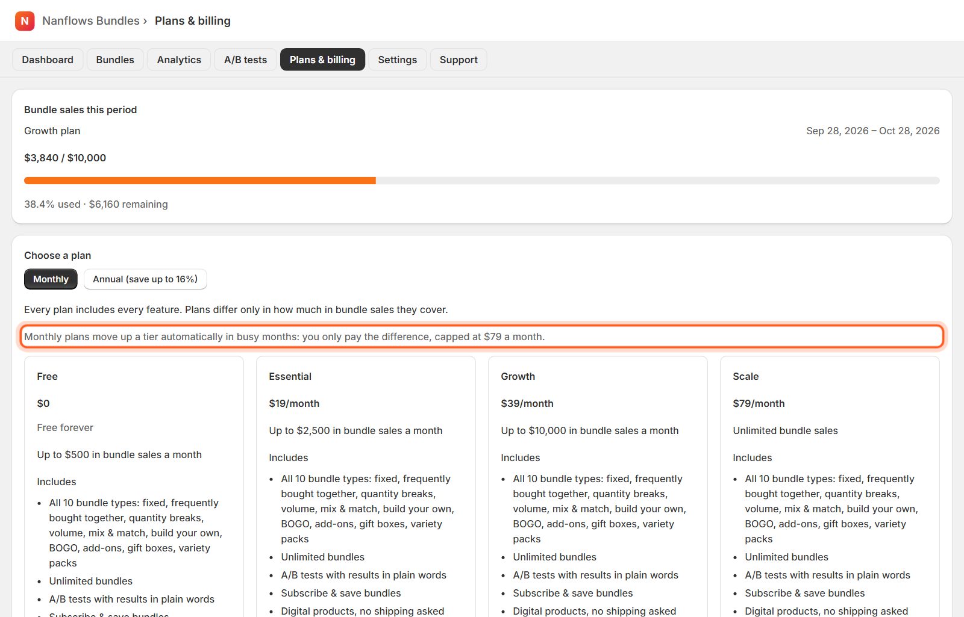This screenshot has height=617, width=964.
Task: Open the Settings tab
Action: (x=398, y=60)
